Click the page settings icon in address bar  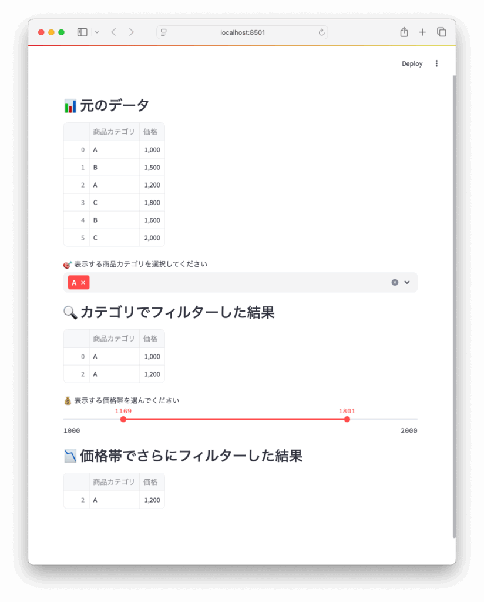point(164,33)
